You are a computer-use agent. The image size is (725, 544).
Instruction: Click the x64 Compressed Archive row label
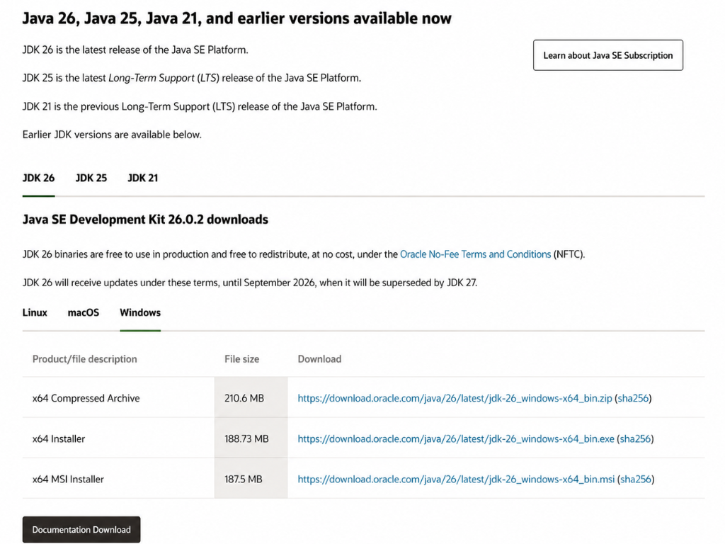point(86,398)
